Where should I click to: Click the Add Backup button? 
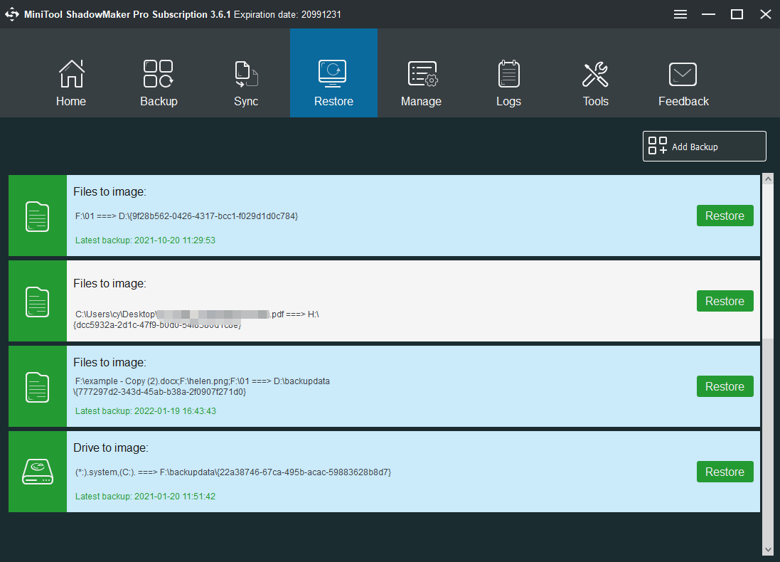pyautogui.click(x=703, y=146)
